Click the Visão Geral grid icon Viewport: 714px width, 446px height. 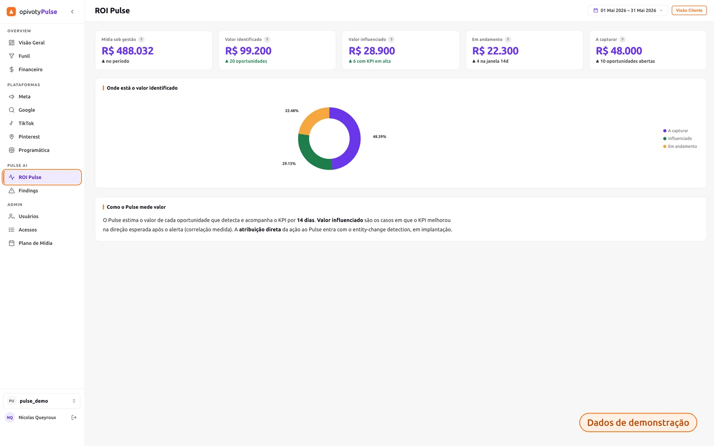pyautogui.click(x=12, y=43)
